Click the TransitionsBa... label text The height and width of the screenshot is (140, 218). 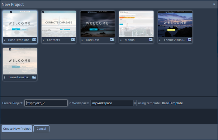coord(19,77)
